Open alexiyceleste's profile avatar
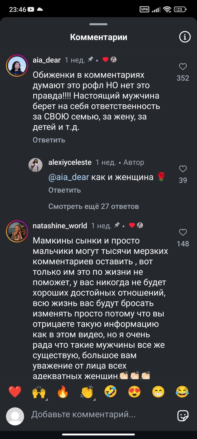This screenshot has width=197, height=439. [x=35, y=165]
